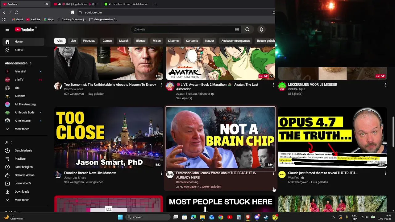
Task: Open Windows Start menu
Action: pyautogui.click(x=120, y=217)
